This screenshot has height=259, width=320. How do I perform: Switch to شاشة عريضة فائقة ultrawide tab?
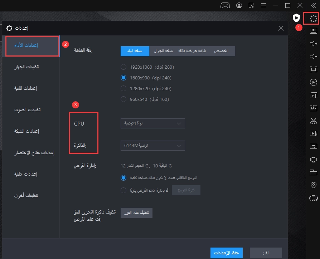pyautogui.click(x=192, y=51)
